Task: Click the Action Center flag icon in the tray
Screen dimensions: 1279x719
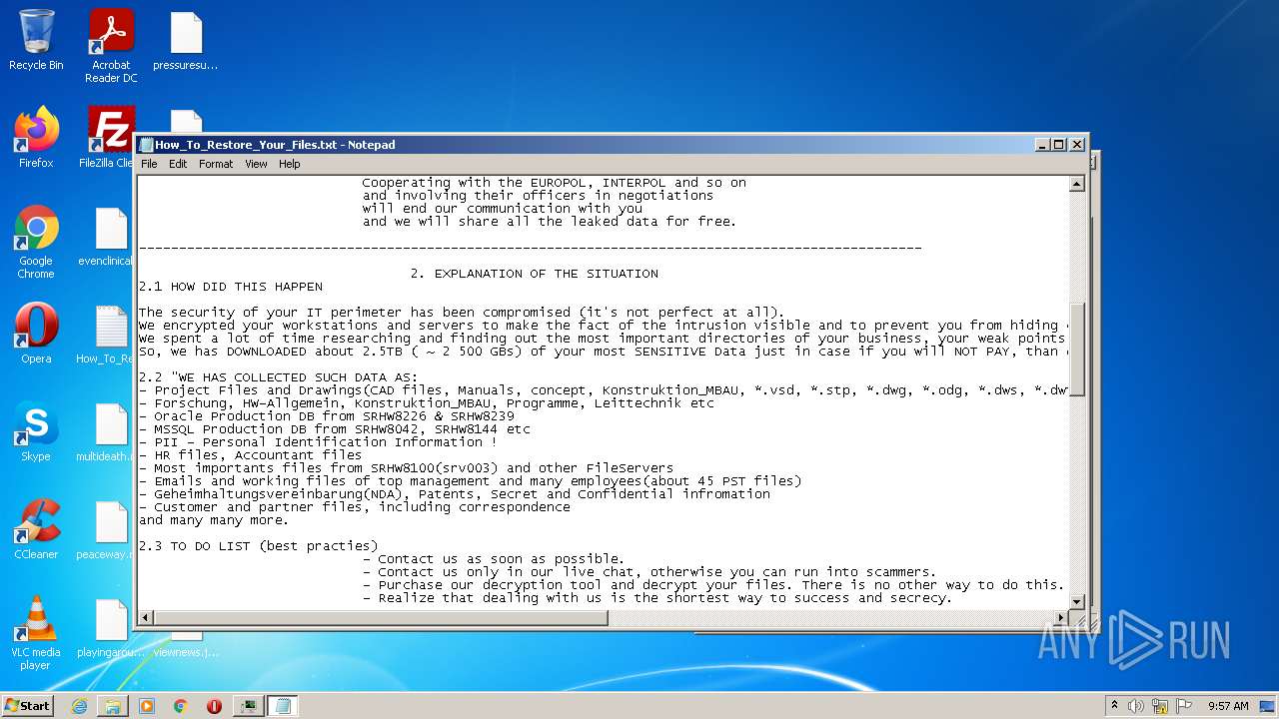Action: [1184, 706]
